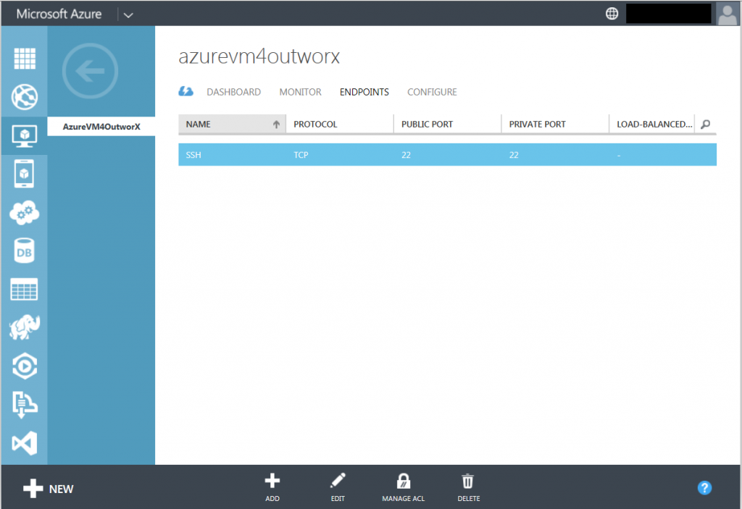Open Visual Studio Online sidebar icon
Viewport: 742px width, 509px height.
click(24, 444)
